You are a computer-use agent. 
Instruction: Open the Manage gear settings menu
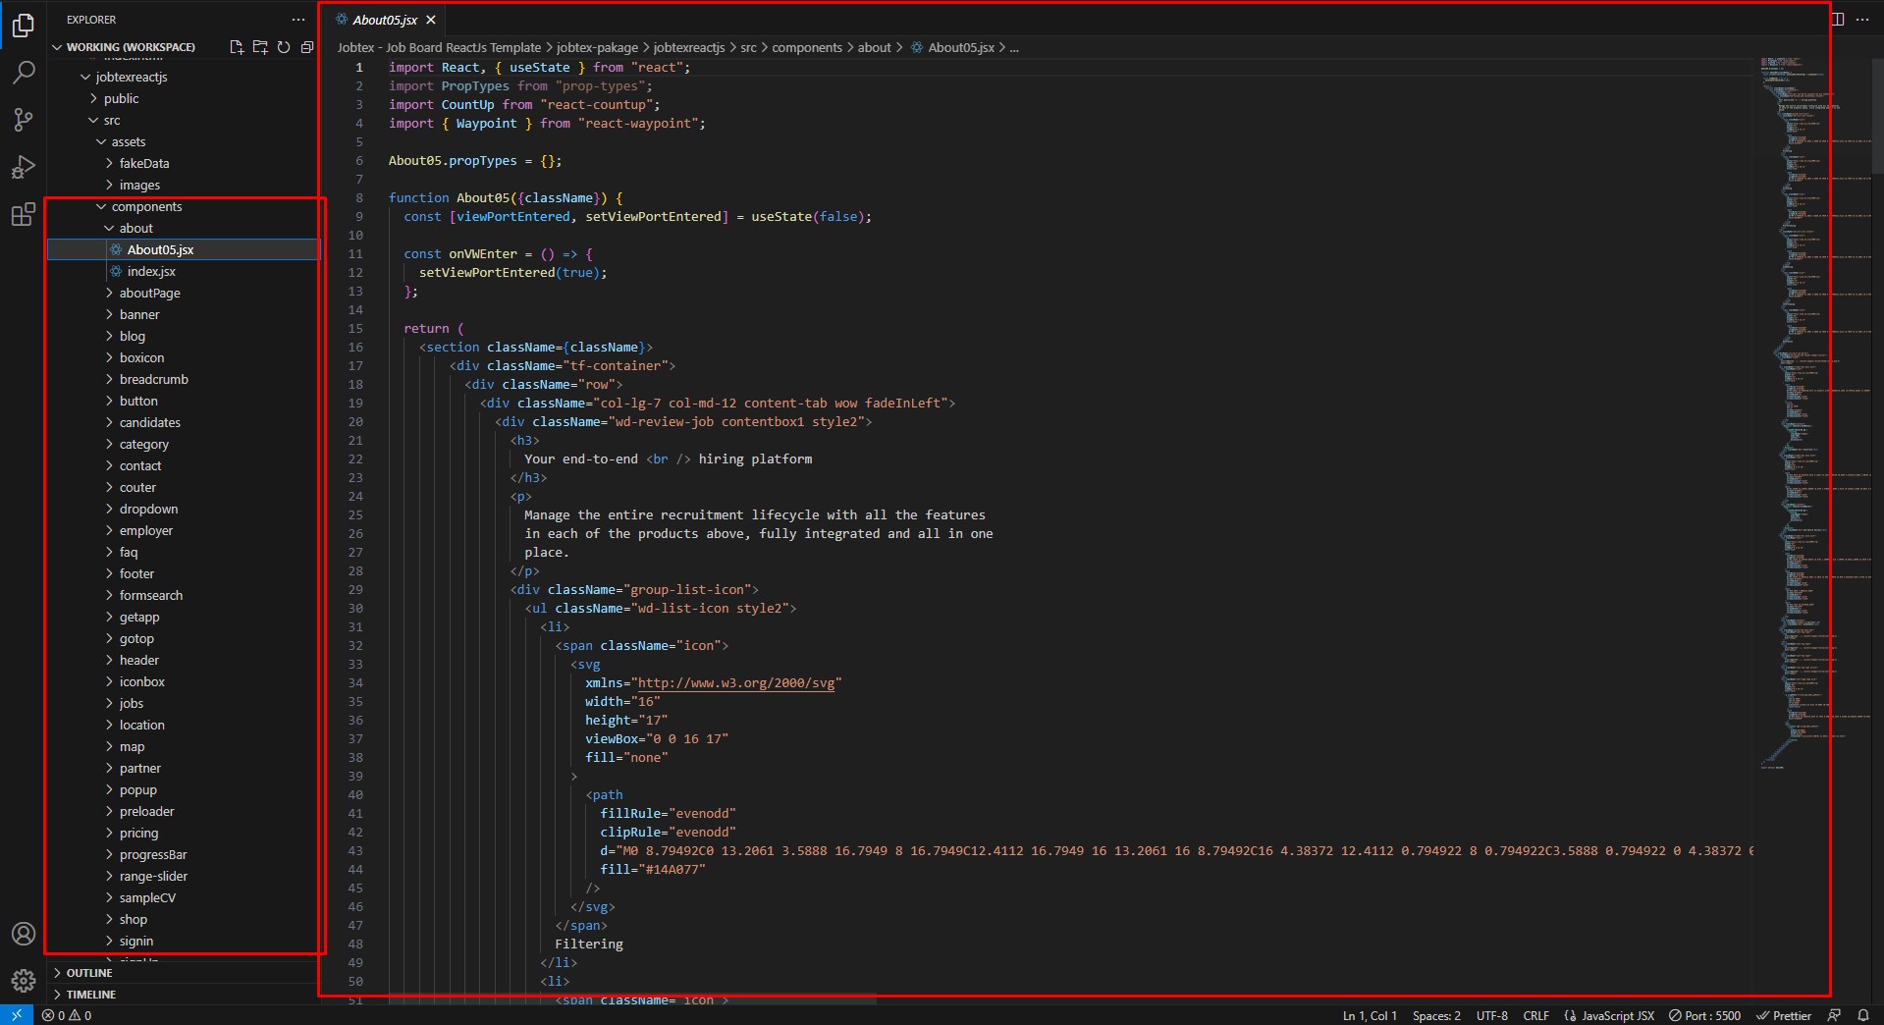tap(24, 980)
